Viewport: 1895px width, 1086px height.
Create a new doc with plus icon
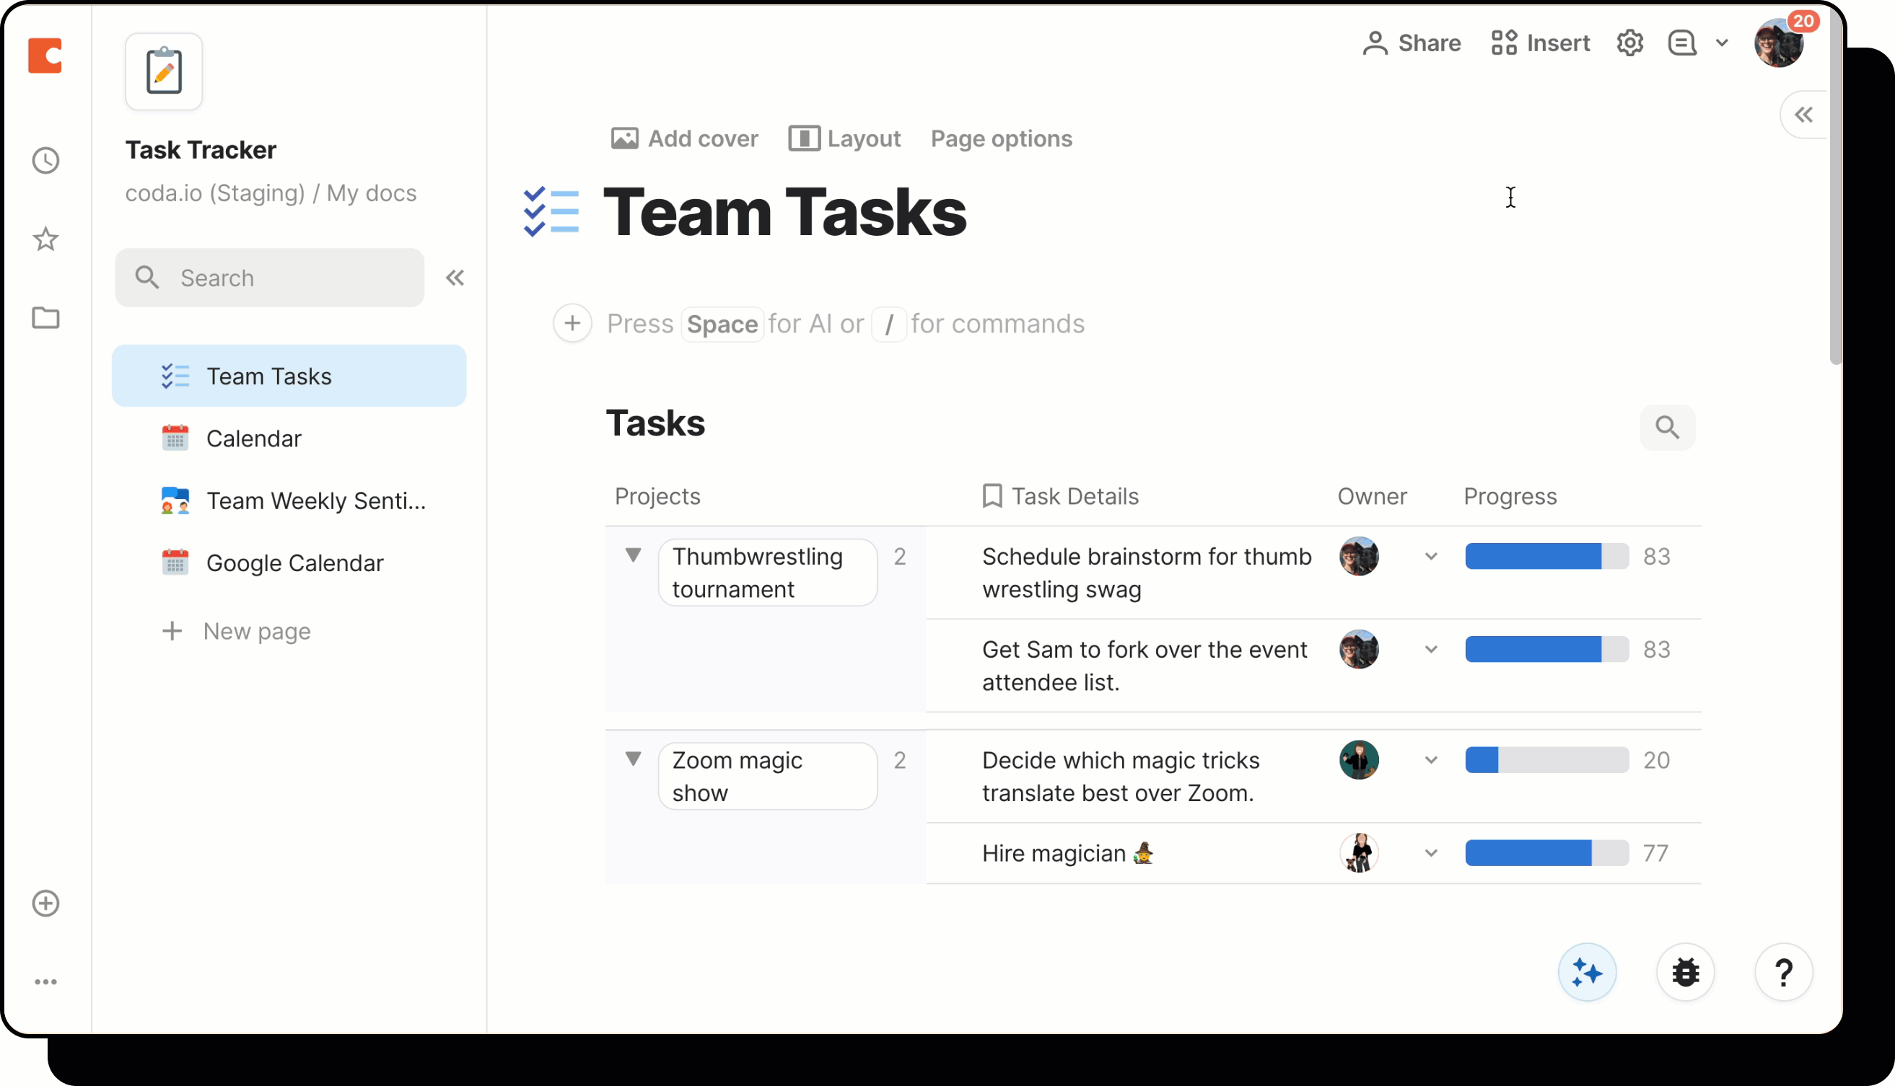[45, 904]
